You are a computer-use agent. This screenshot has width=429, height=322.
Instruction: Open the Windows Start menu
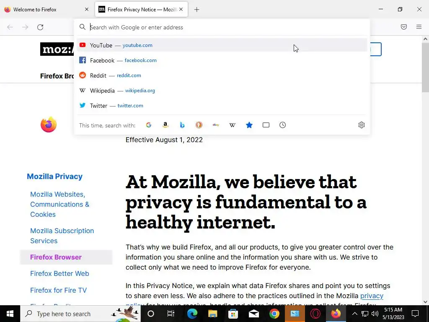coord(10,314)
